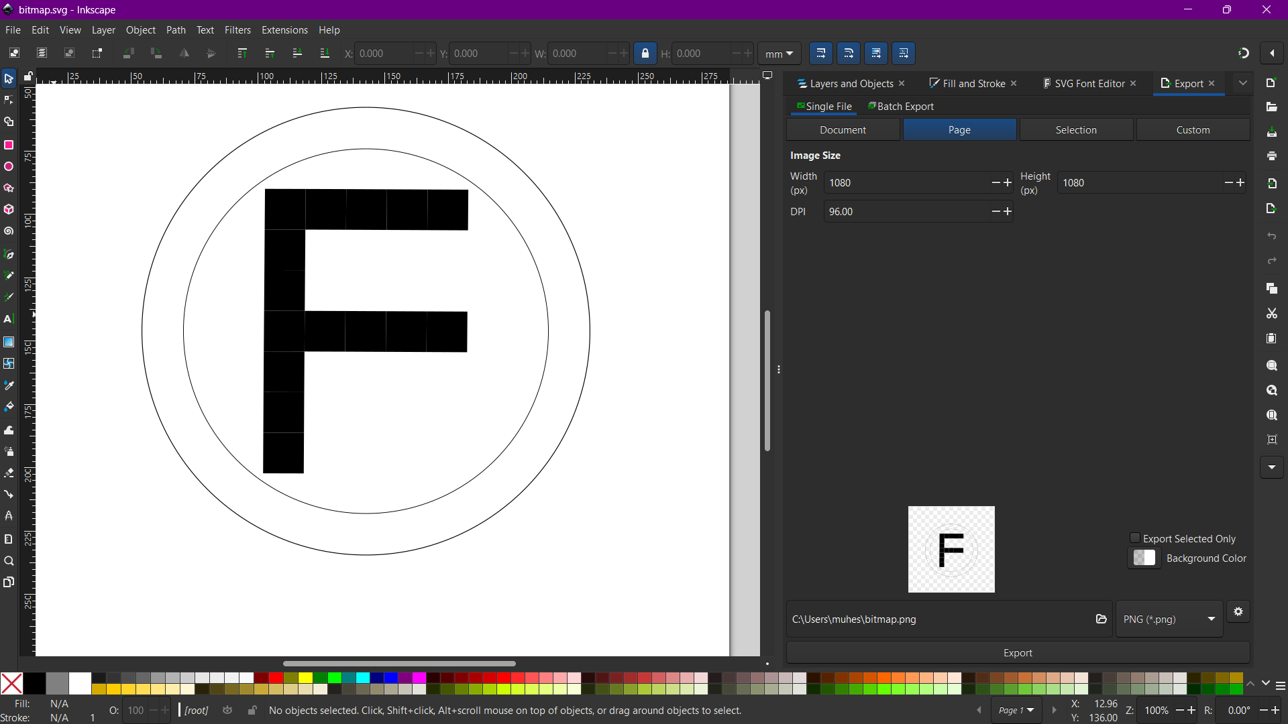Choose Selection export area

[1076, 130]
